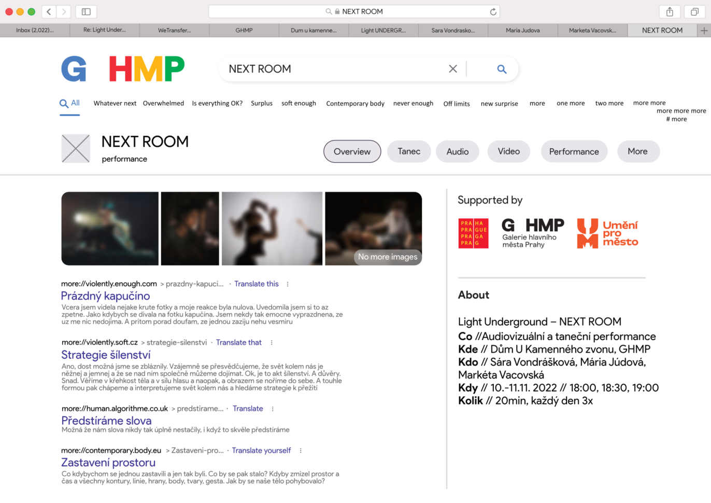The width and height of the screenshot is (711, 503).
Task: Open the Share icon in the toolbar
Action: pos(670,11)
